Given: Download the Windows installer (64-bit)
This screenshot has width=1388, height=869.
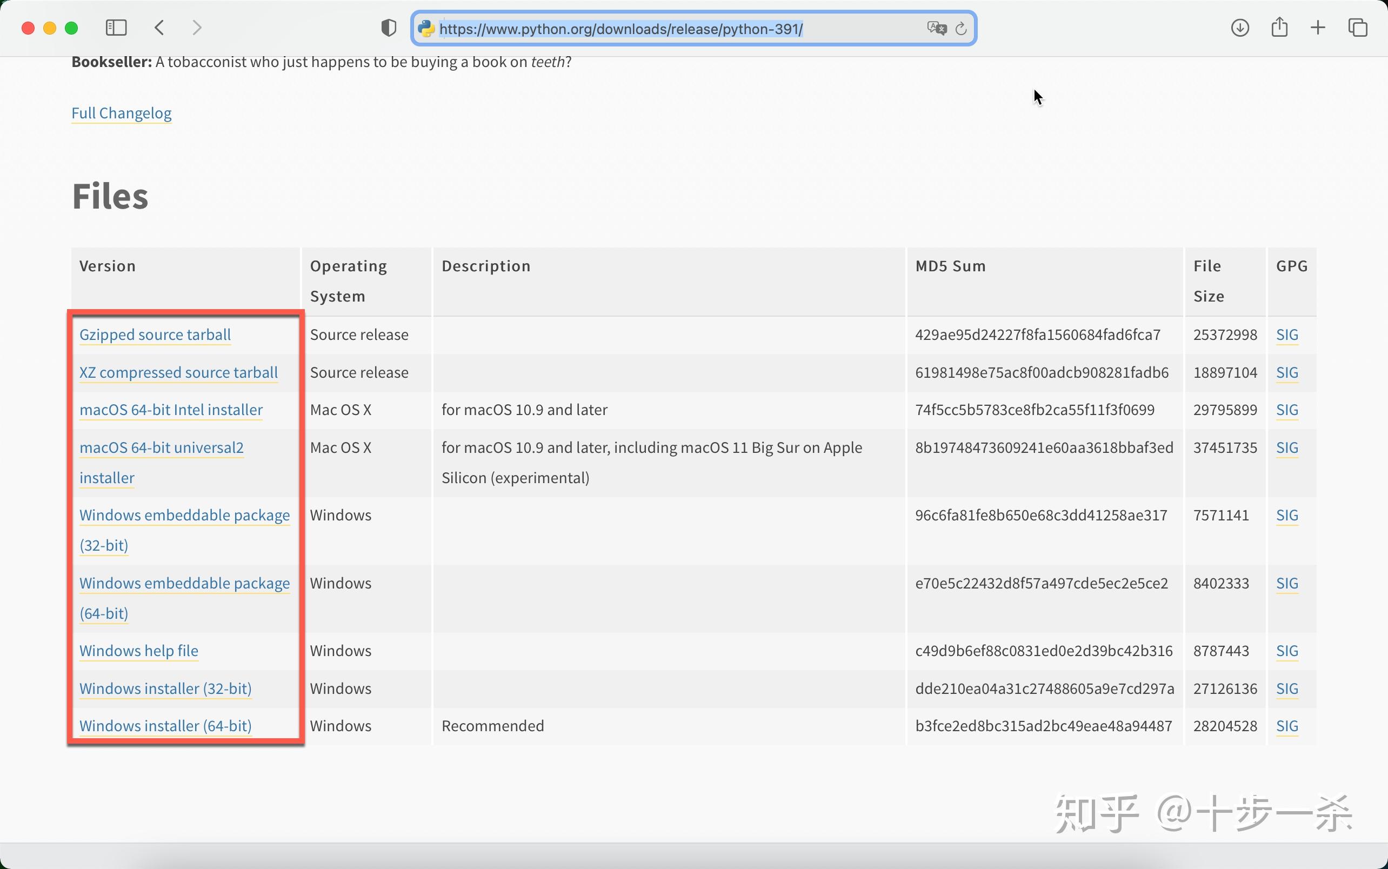Looking at the screenshot, I should click(x=165, y=726).
